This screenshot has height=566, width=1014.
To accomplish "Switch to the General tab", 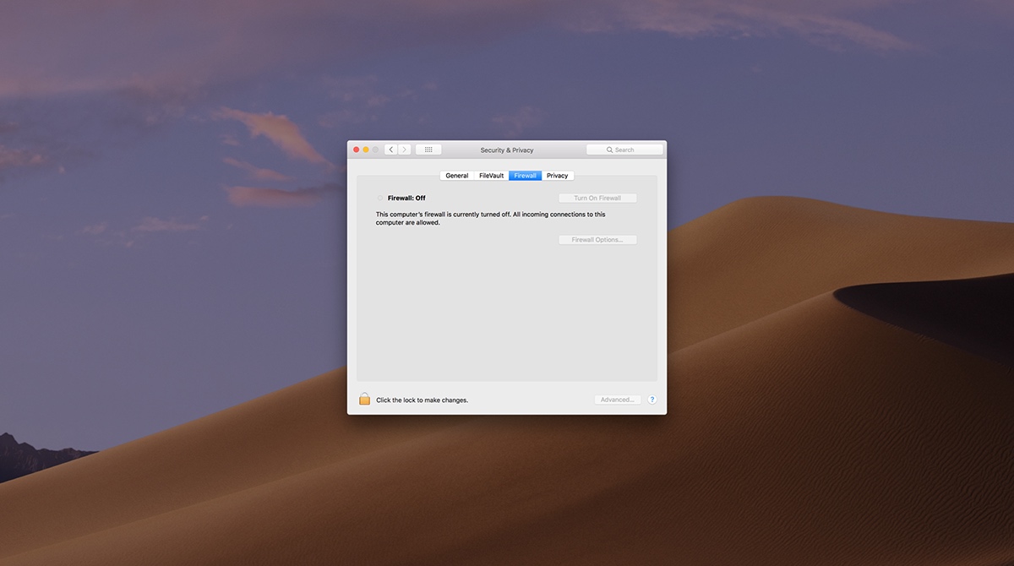I will (x=456, y=175).
